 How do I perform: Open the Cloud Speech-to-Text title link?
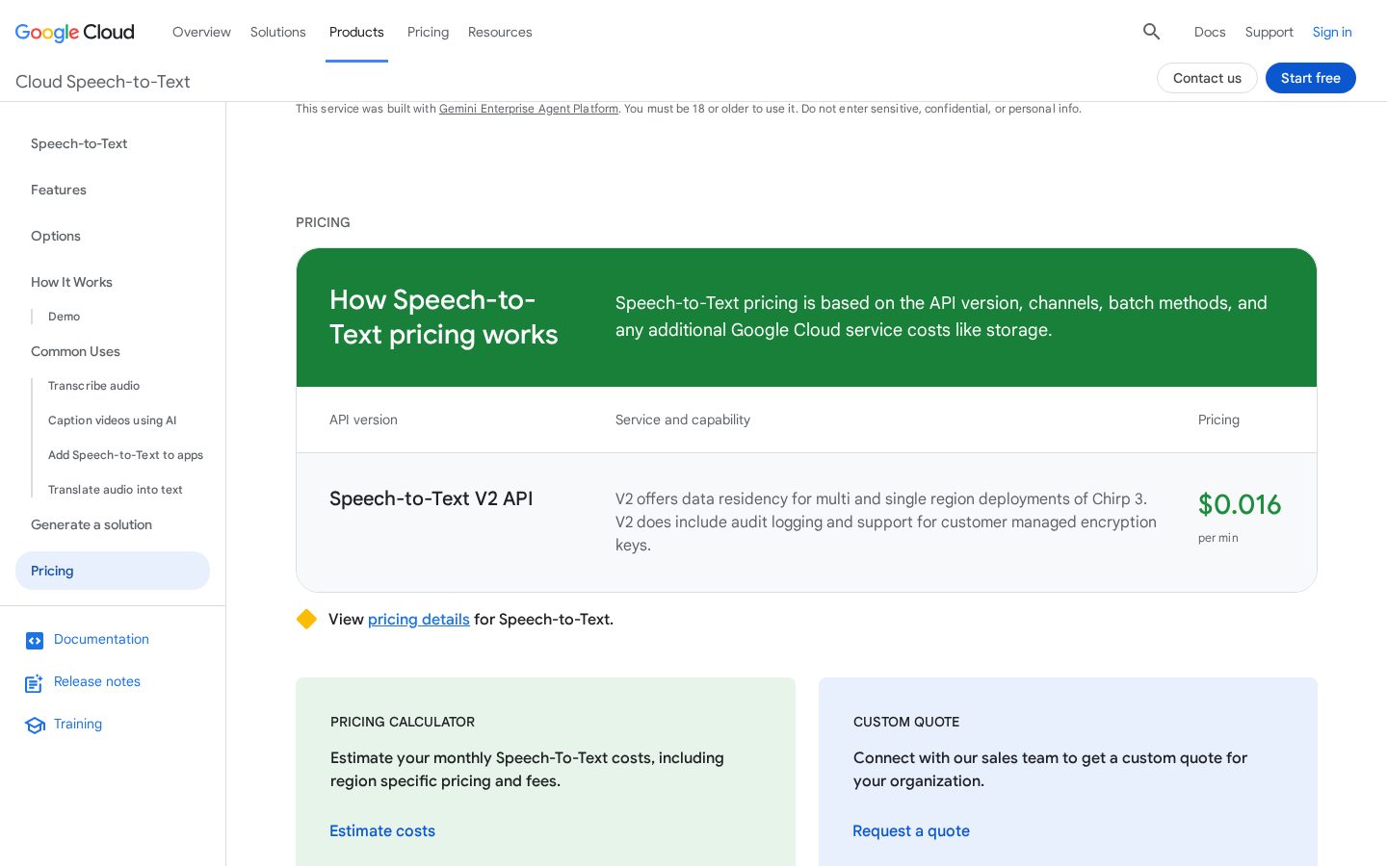point(103,82)
